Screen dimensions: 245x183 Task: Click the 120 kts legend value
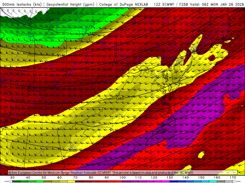[x=154, y=178]
